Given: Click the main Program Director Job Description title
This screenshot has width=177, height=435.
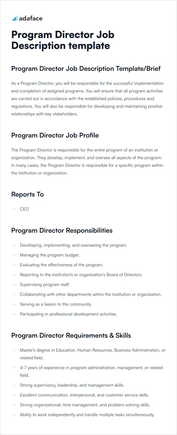Looking at the screenshot, I should tap(63, 40).
